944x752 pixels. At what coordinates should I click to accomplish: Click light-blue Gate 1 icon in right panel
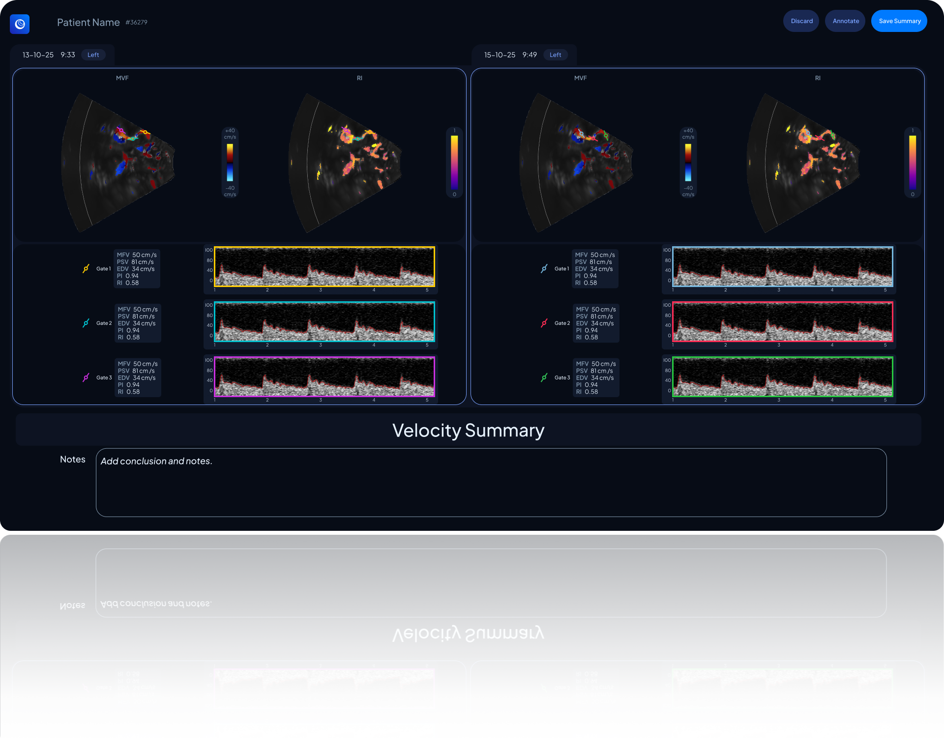(x=544, y=268)
